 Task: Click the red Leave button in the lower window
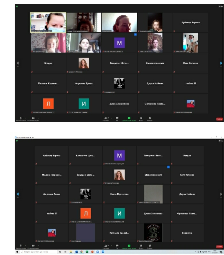(x=219, y=247)
